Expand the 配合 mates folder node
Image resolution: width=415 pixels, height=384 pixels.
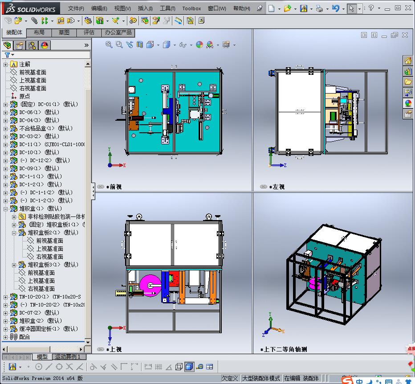5,337
